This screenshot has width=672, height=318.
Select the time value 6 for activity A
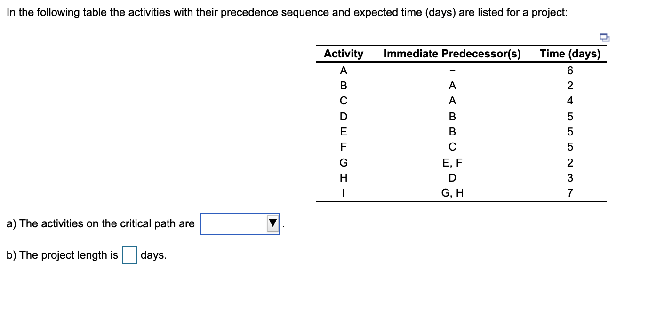coord(570,71)
